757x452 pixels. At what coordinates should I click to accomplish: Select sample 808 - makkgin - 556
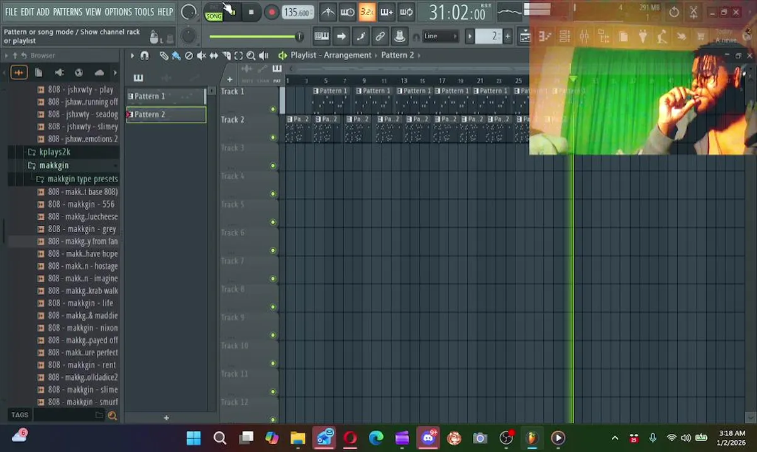pyautogui.click(x=81, y=204)
